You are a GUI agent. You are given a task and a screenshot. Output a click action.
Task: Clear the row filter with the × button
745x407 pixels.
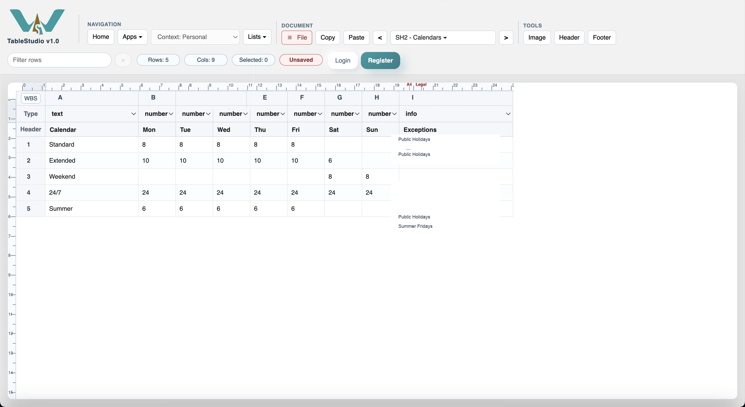123,60
